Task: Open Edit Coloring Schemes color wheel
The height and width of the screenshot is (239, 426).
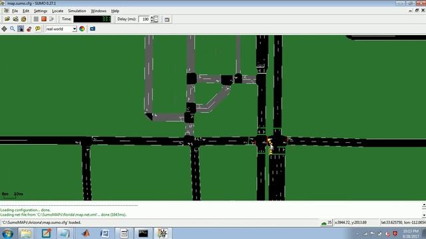Action: 82,29
